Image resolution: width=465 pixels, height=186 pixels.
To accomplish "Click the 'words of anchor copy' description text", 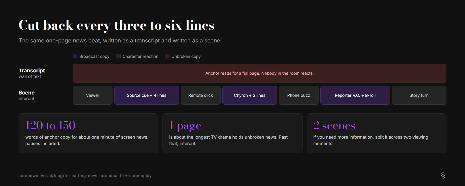I will pyautogui.click(x=87, y=140).
